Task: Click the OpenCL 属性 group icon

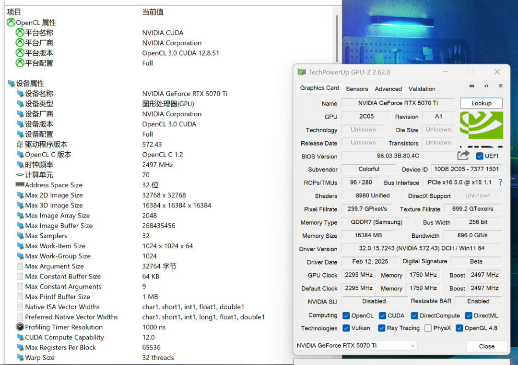Action: 11,22
